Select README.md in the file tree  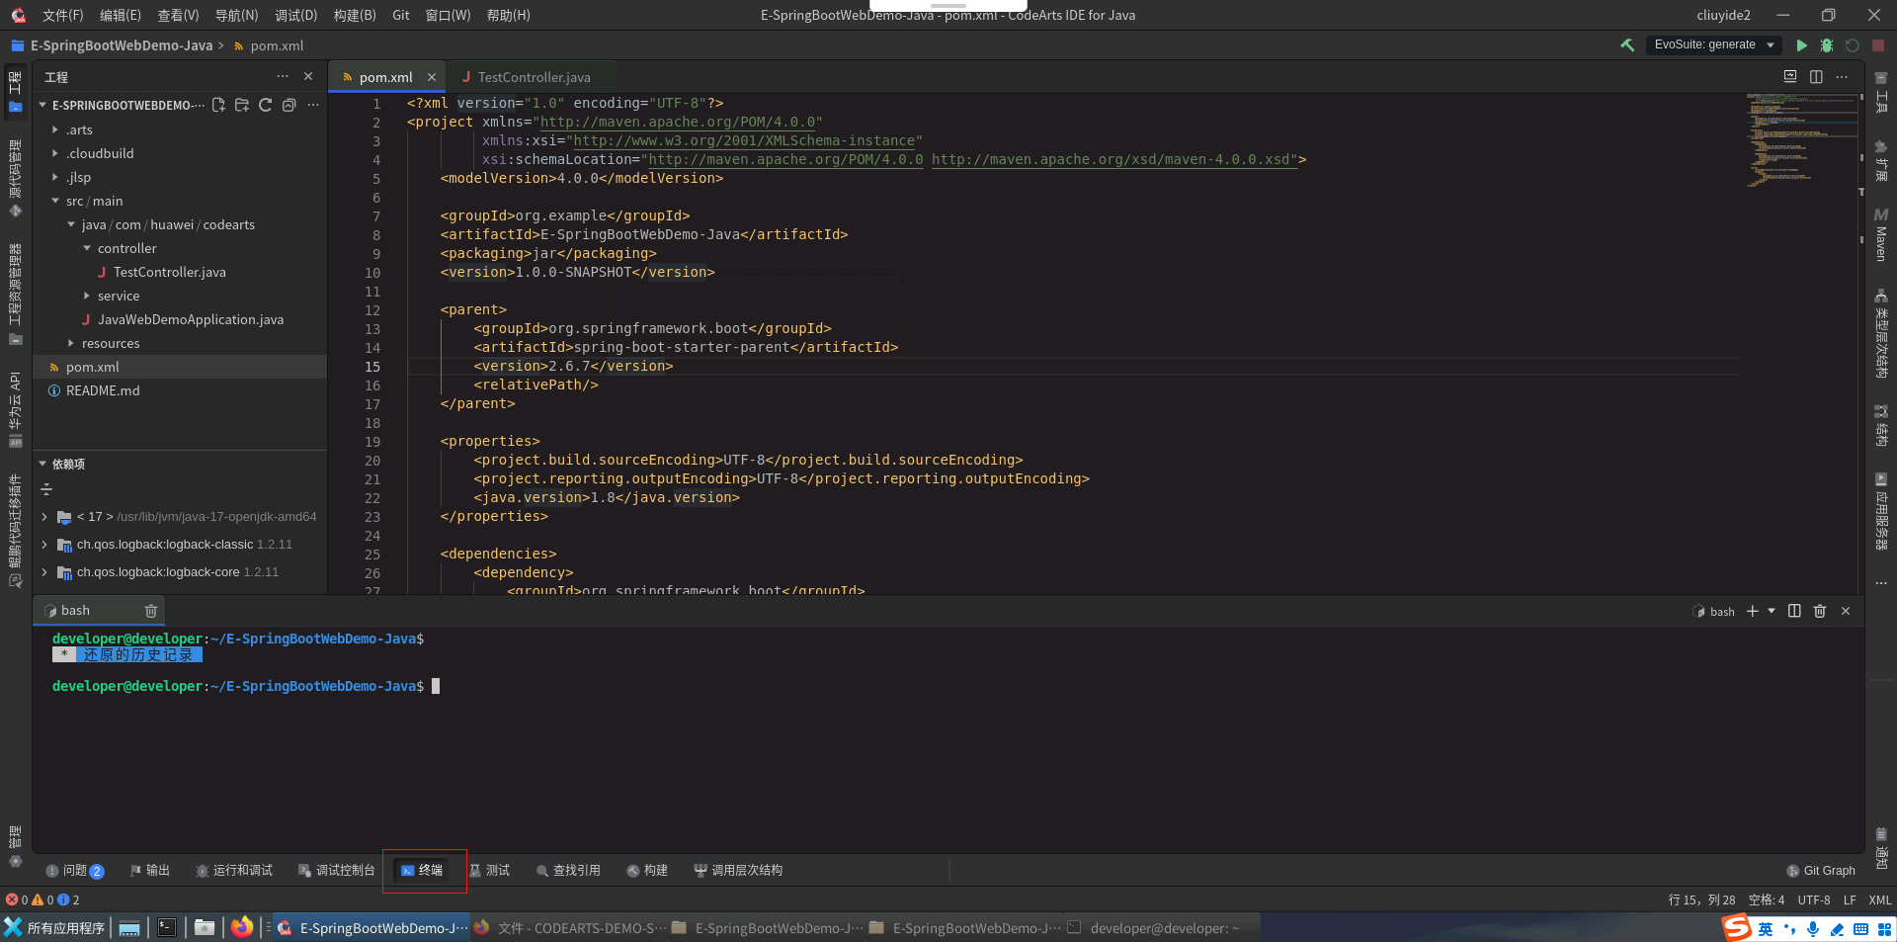pos(103,390)
